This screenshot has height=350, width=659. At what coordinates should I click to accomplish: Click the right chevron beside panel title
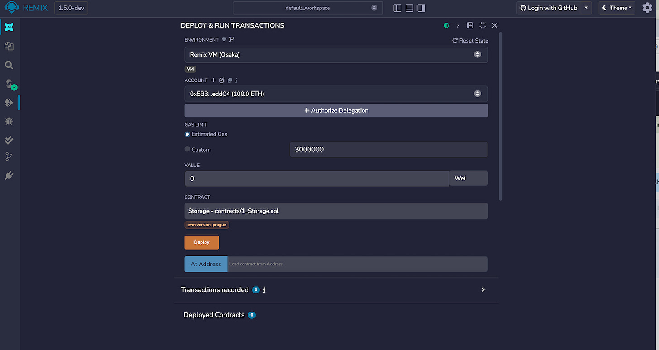(458, 26)
